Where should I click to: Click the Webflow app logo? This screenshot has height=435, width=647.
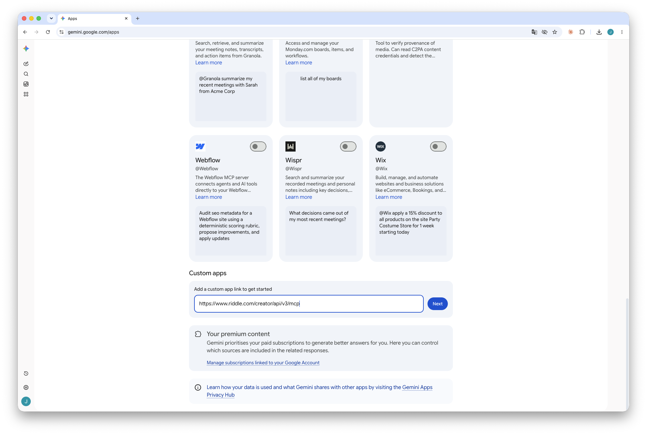pyautogui.click(x=200, y=146)
